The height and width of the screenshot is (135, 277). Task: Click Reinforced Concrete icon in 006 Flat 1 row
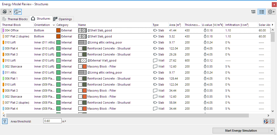click(x=82, y=79)
